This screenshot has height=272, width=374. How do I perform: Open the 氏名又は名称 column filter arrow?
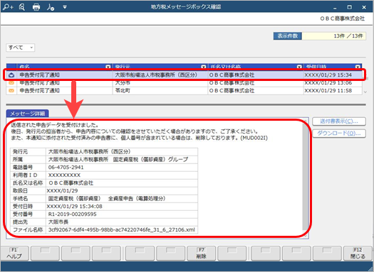(299, 67)
